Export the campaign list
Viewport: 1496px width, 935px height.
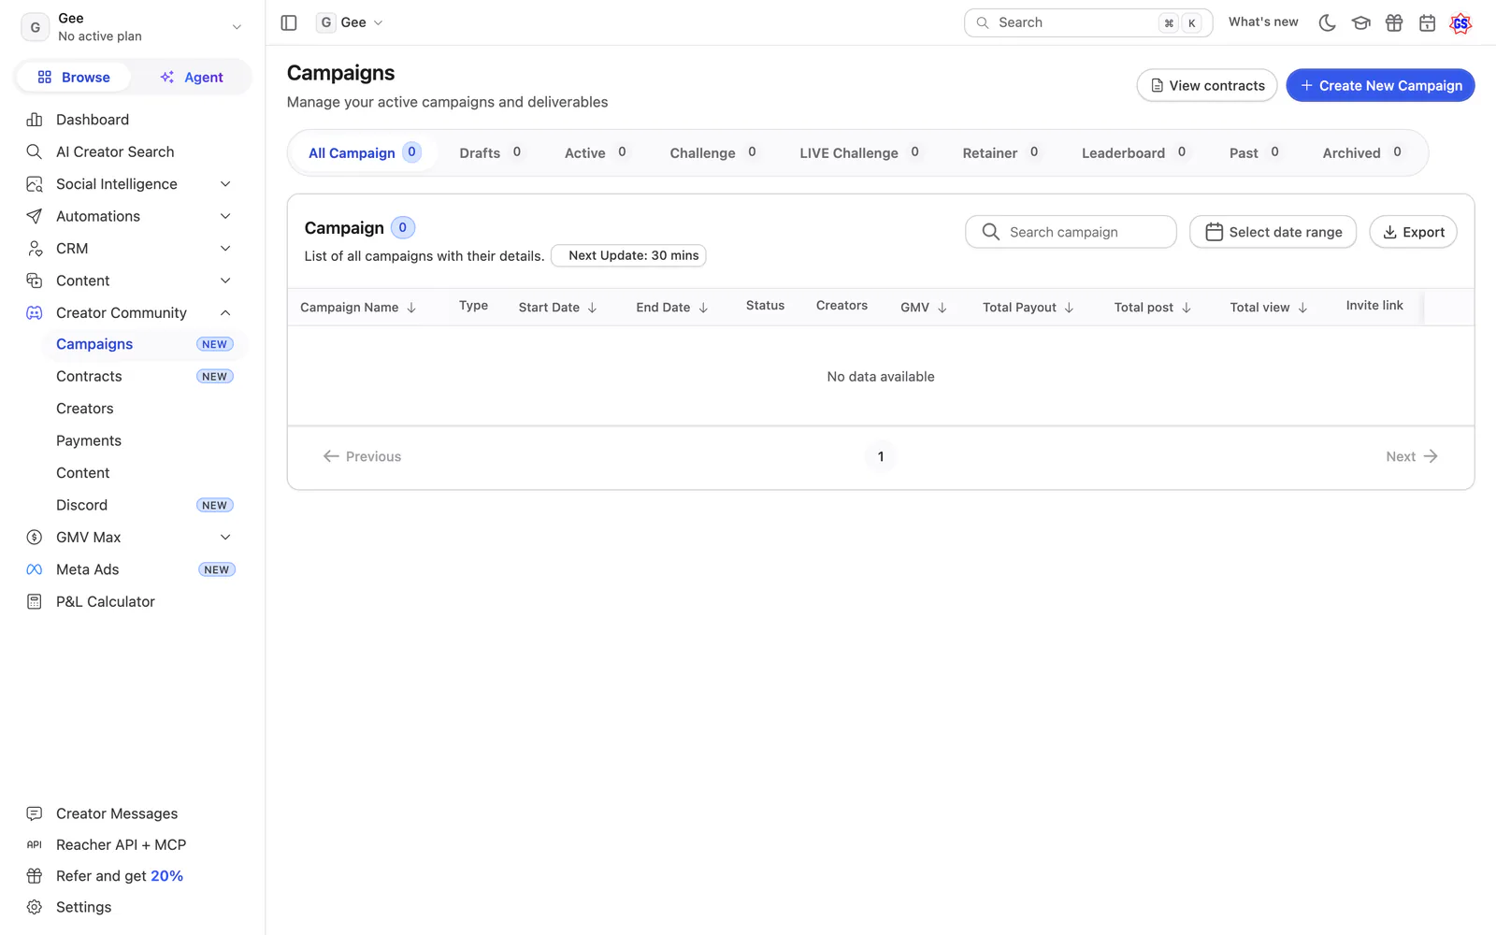[1413, 232]
